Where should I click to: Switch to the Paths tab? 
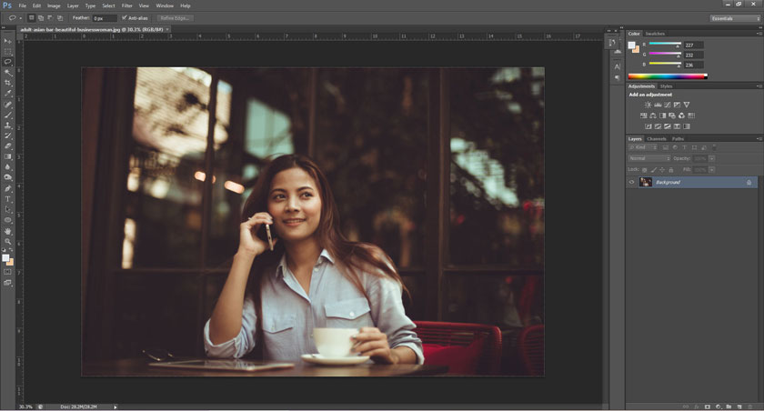678,139
